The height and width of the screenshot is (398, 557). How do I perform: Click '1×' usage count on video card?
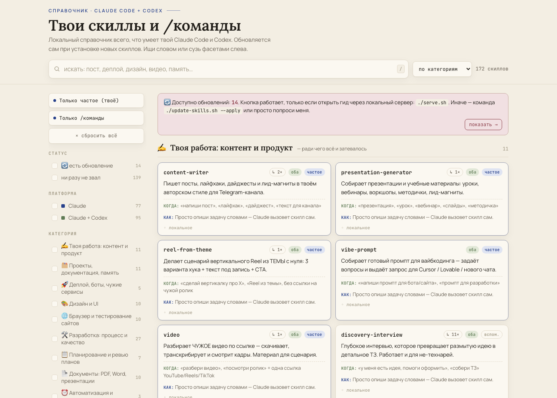(x=277, y=335)
